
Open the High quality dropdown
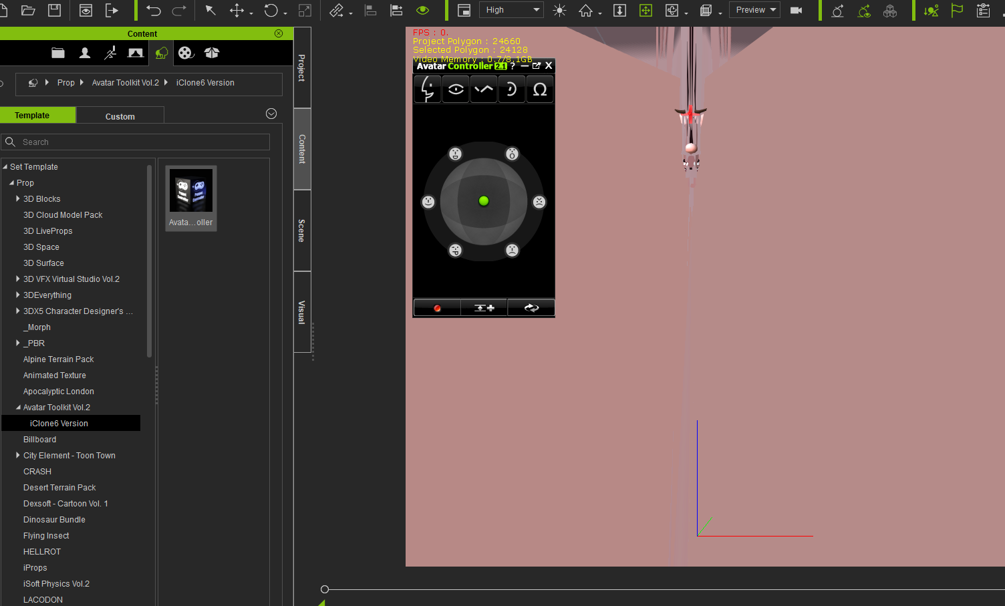tap(511, 10)
